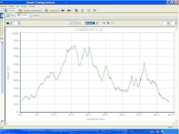The height and width of the screenshot is (134, 179).
Task: Click the Altura (m) axis label
Action: (8, 73)
